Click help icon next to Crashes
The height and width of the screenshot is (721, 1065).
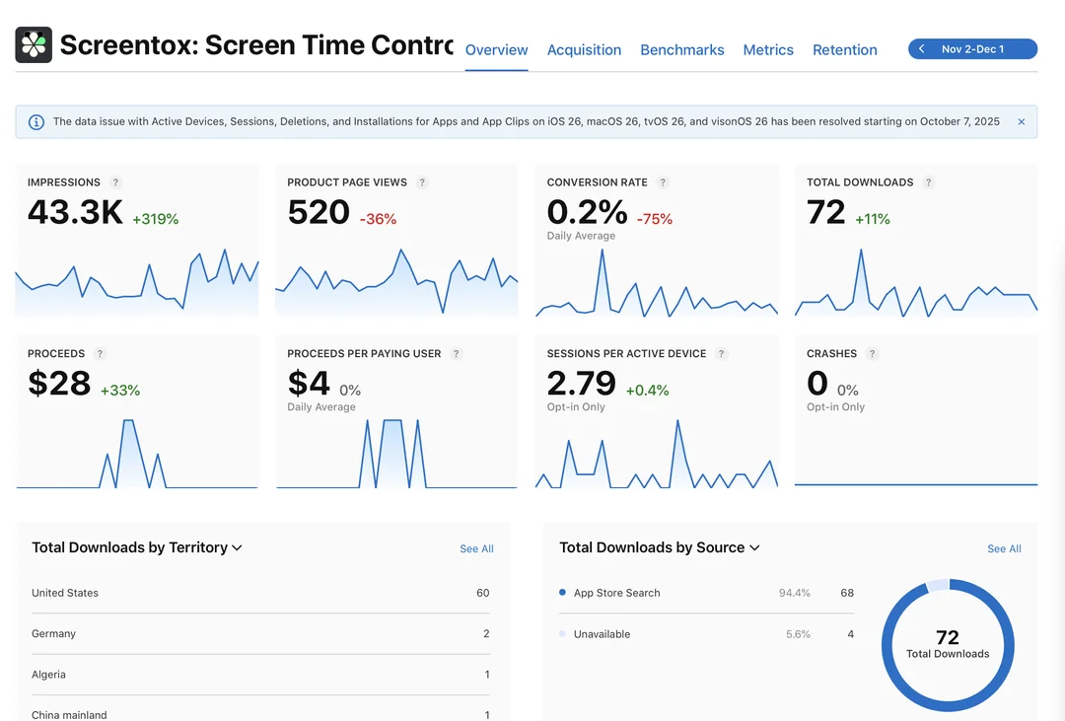[x=872, y=354]
